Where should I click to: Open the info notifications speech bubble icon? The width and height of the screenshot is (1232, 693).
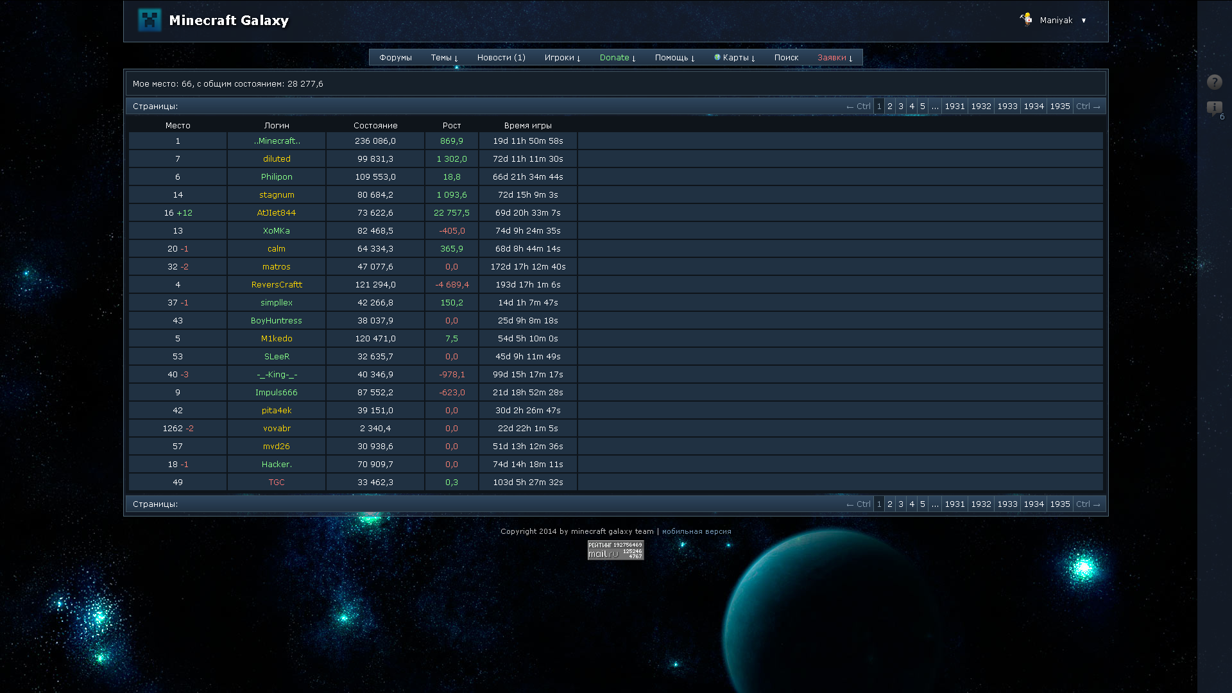[x=1214, y=108]
